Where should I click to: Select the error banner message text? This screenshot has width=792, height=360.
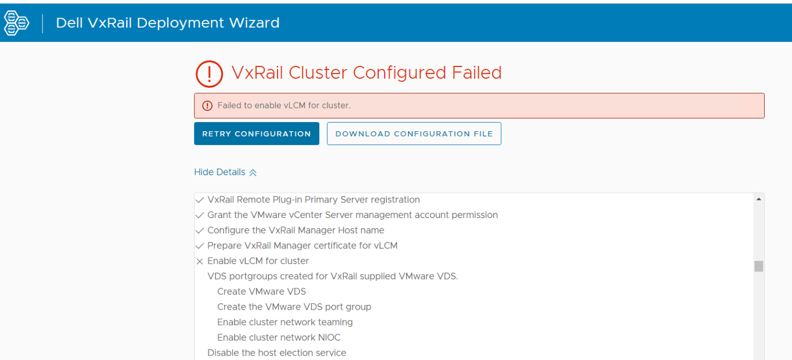(268, 106)
